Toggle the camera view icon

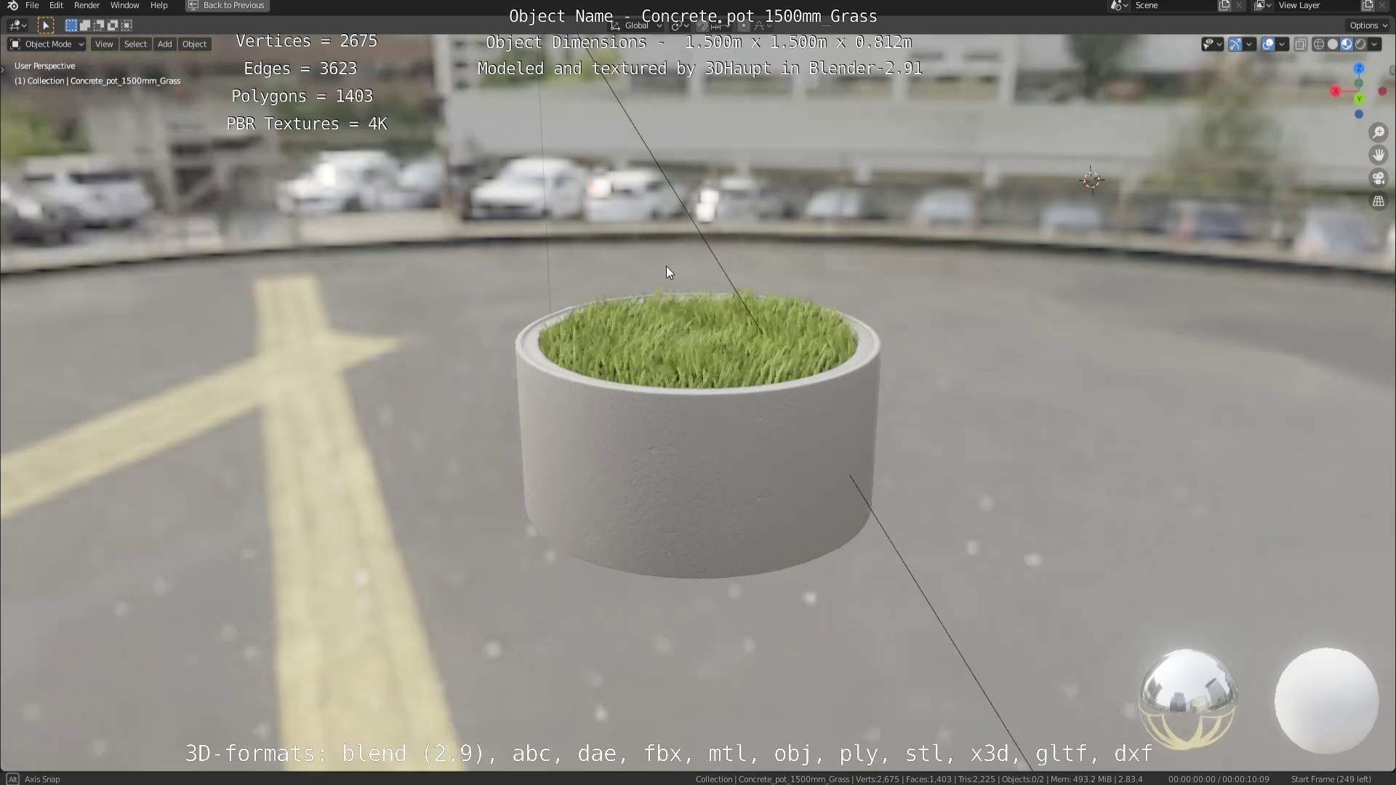[1378, 178]
